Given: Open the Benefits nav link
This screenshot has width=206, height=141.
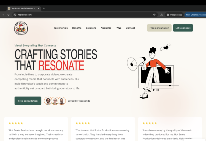Looking at the screenshot, I should (77, 28).
